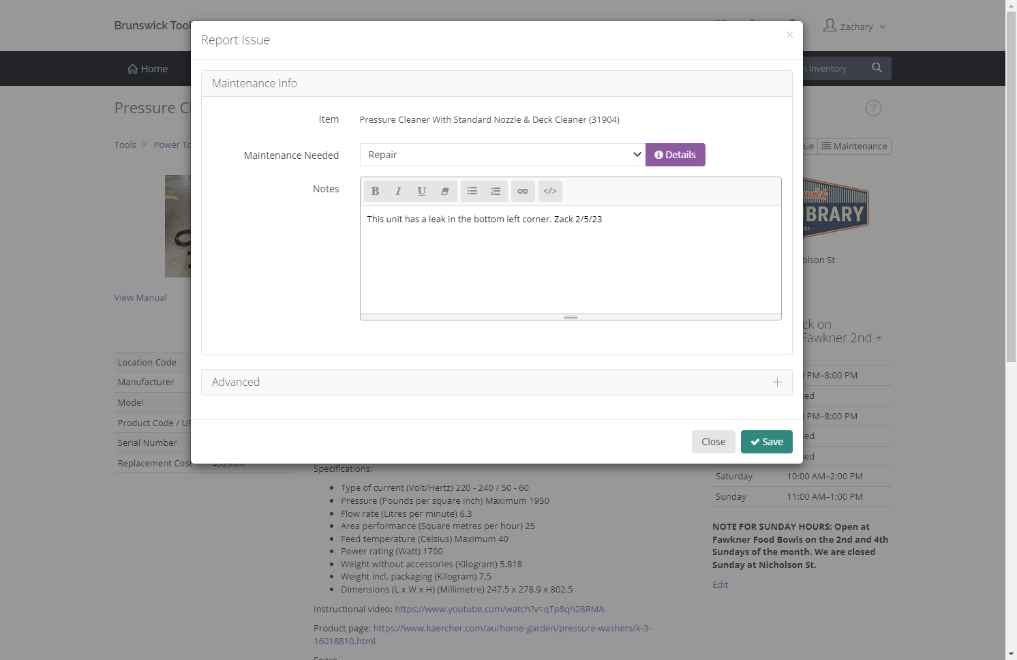The height and width of the screenshot is (660, 1017).
Task: Open the help question mark icon
Action: tap(873, 108)
